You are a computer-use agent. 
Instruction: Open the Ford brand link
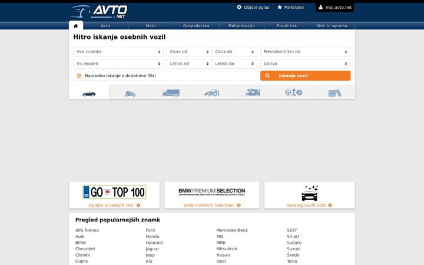pos(150,230)
